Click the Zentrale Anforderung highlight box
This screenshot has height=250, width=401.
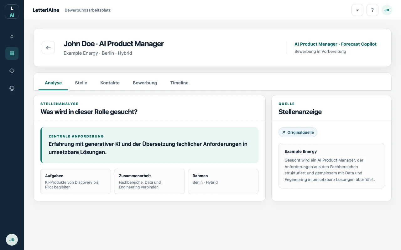[x=149, y=145]
